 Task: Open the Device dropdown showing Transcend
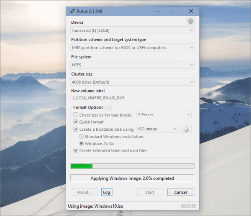tap(133, 30)
